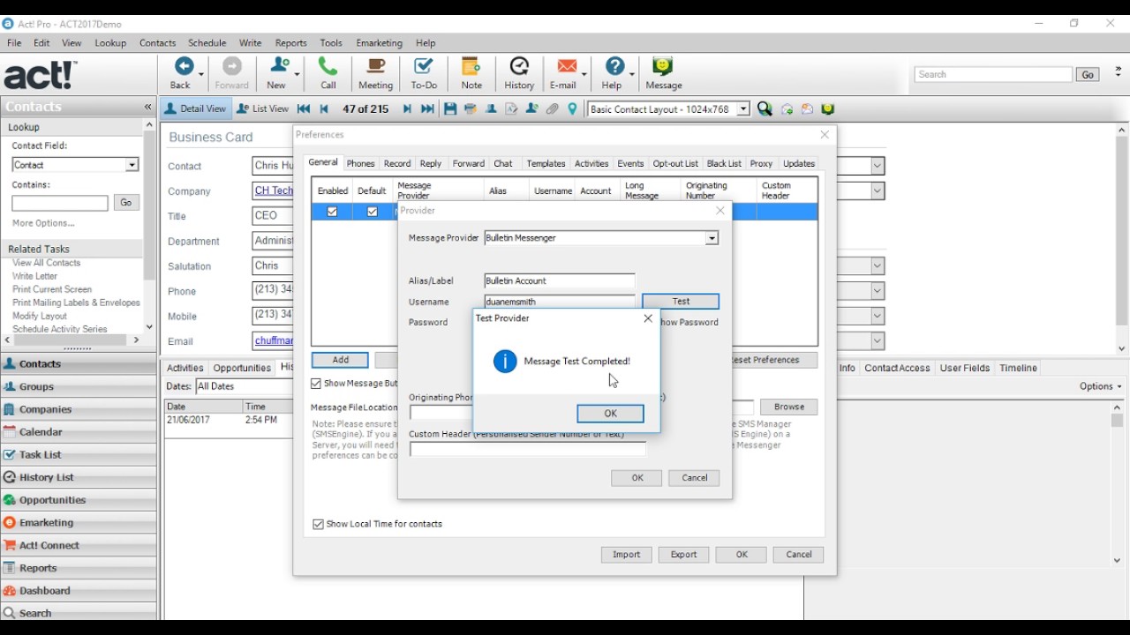
Task: Open the E-mail button dropdown arrow
Action: (x=584, y=74)
